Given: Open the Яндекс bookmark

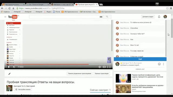Looking at the screenshot, I should click(x=48, y=12).
